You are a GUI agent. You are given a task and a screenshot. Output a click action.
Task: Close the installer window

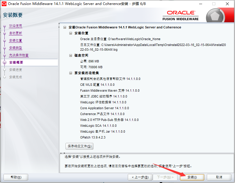click(227, 4)
